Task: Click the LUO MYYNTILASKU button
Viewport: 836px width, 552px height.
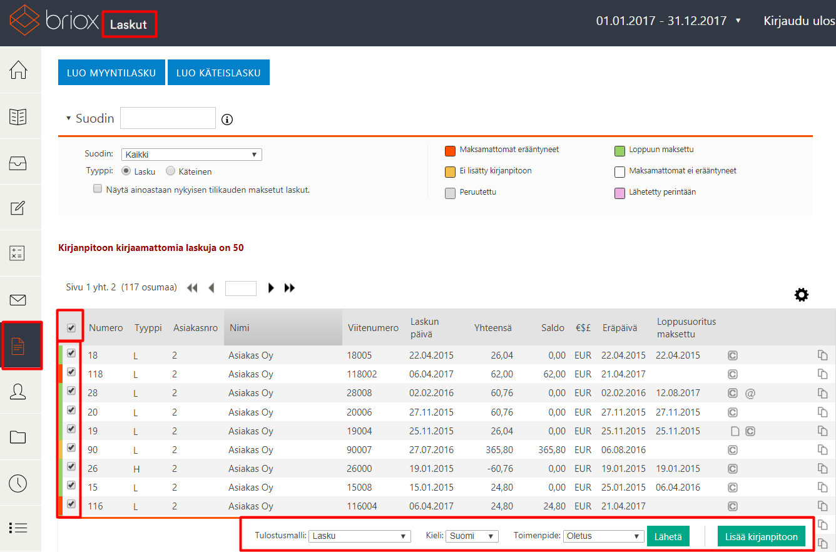Action: pyautogui.click(x=111, y=73)
